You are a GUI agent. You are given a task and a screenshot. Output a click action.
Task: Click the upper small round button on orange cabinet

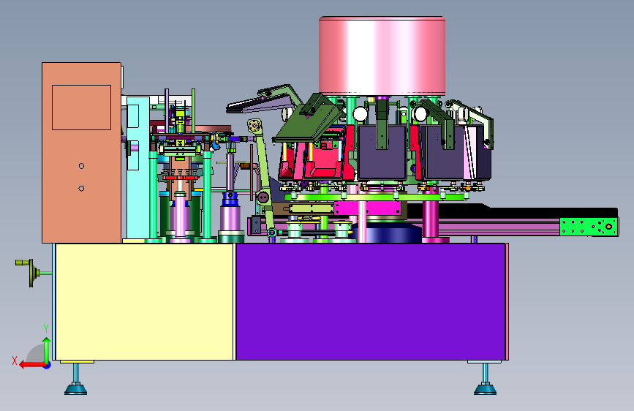coord(81,166)
